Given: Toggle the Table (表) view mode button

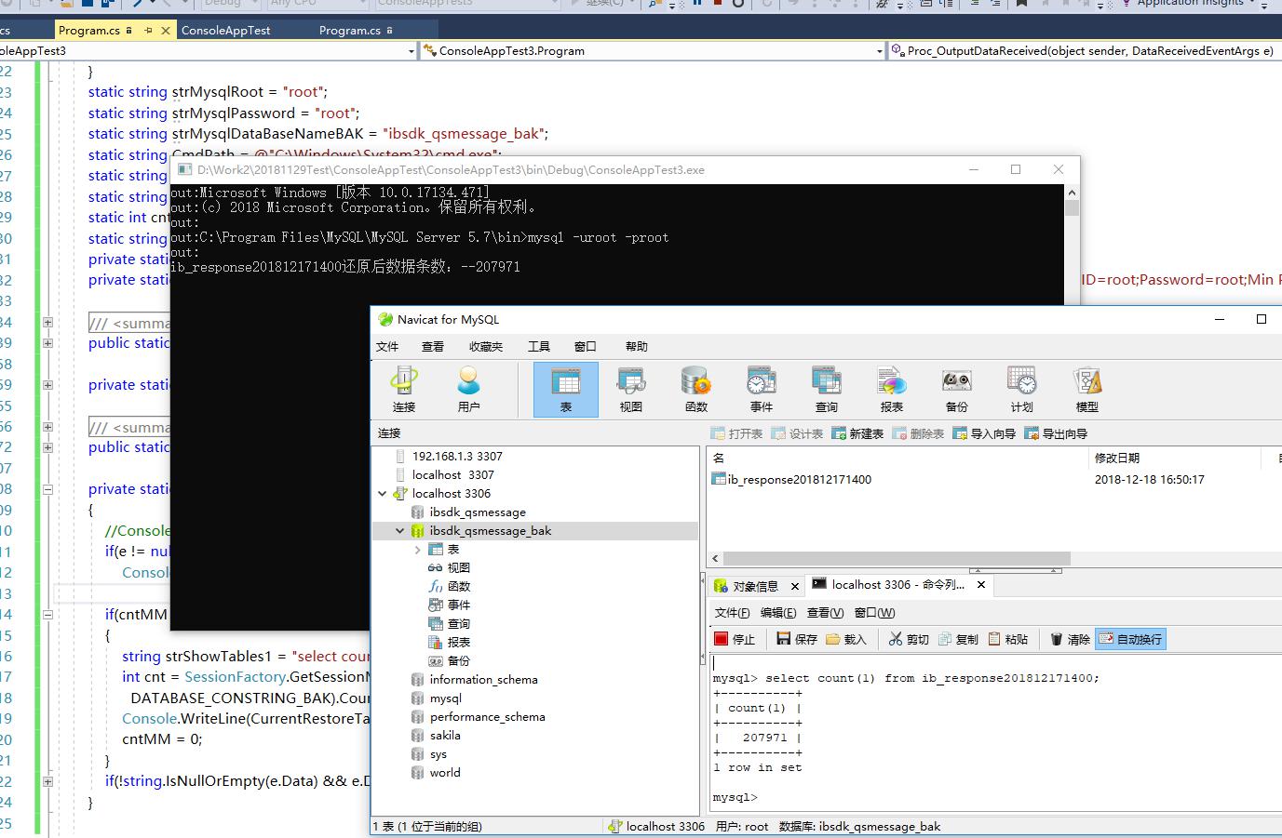Looking at the screenshot, I should [x=565, y=389].
